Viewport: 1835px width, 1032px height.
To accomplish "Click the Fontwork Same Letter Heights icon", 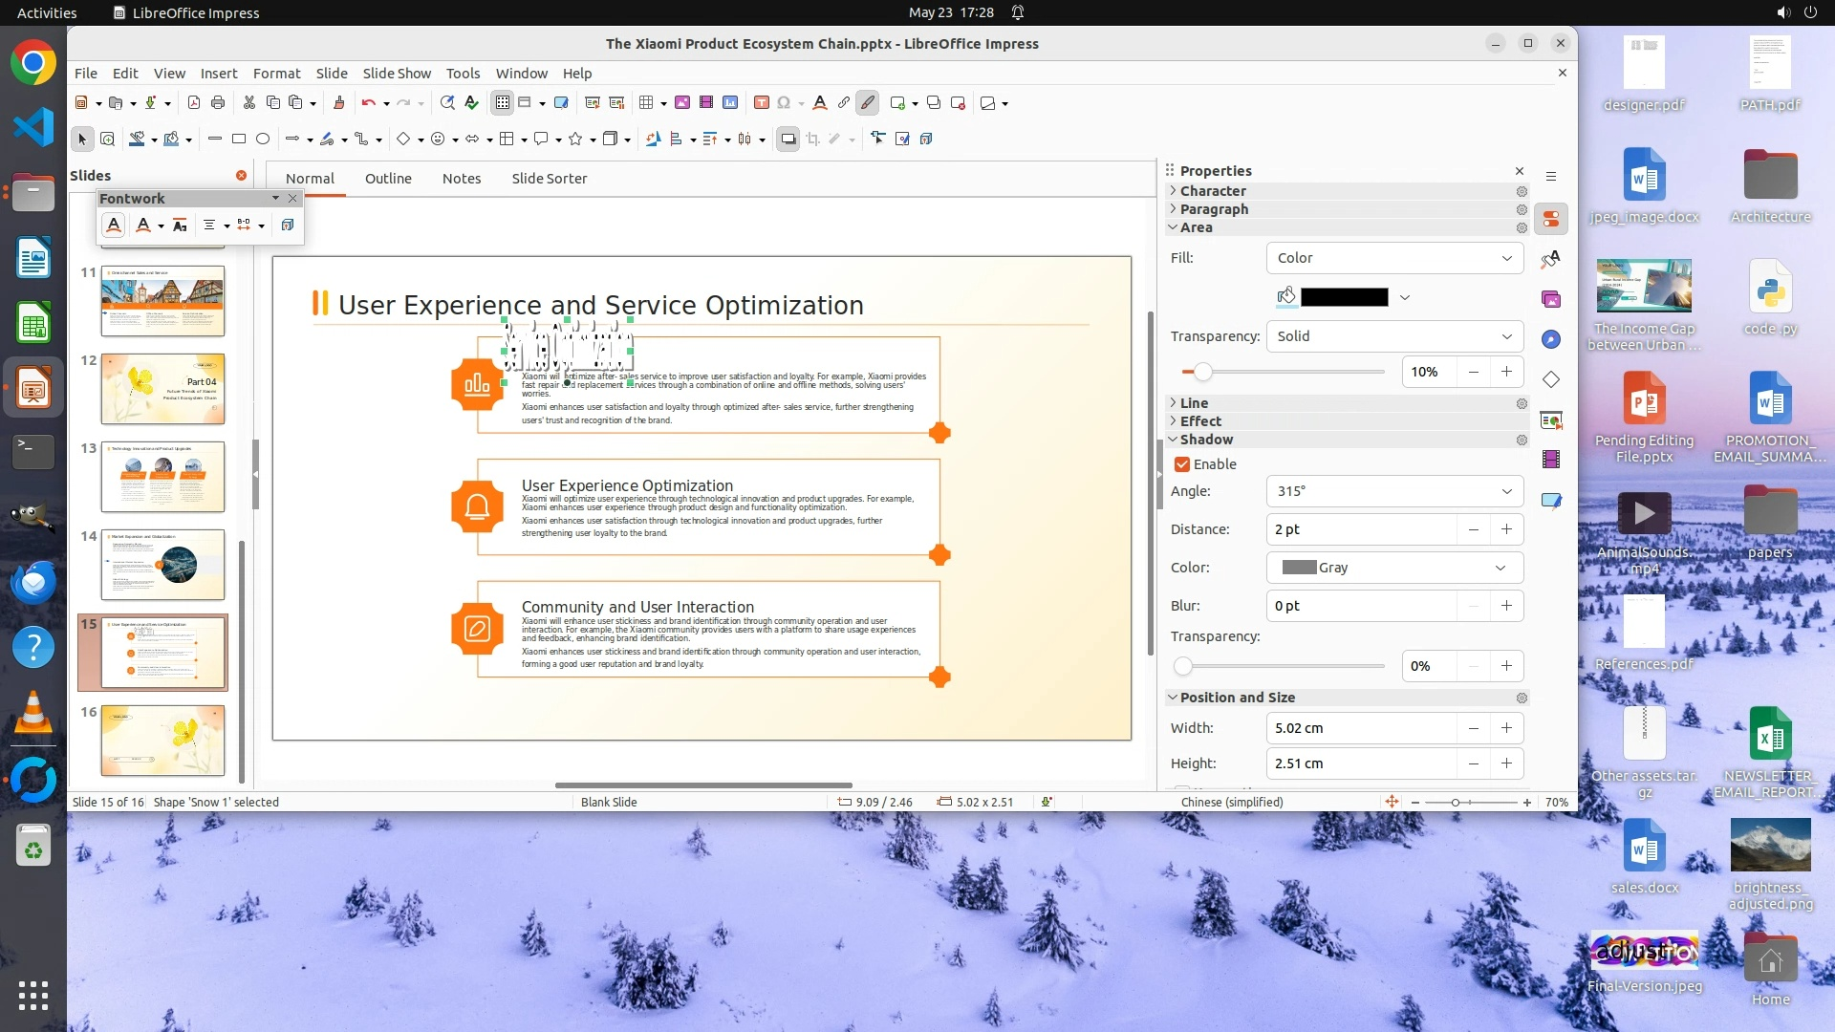I will tap(180, 226).
